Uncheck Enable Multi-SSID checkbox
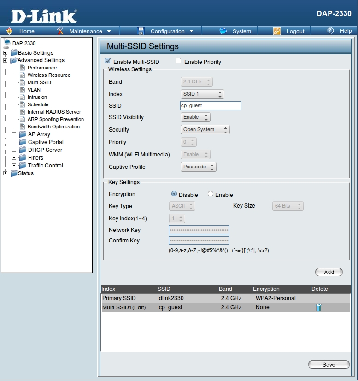Image resolution: width=358 pixels, height=381 pixels. tap(108, 61)
